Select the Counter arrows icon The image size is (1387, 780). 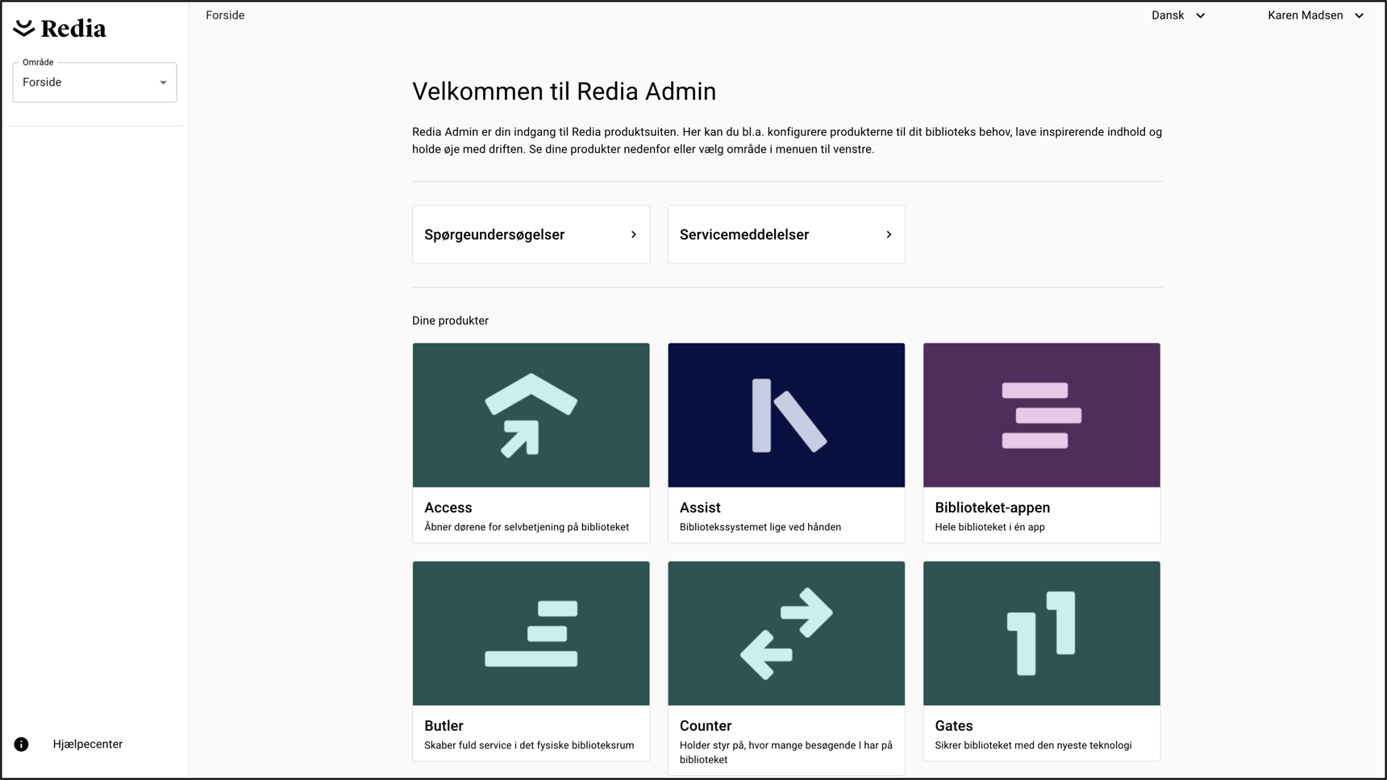point(785,633)
